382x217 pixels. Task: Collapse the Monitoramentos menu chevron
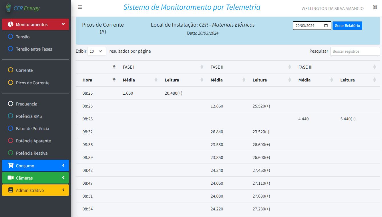point(63,24)
